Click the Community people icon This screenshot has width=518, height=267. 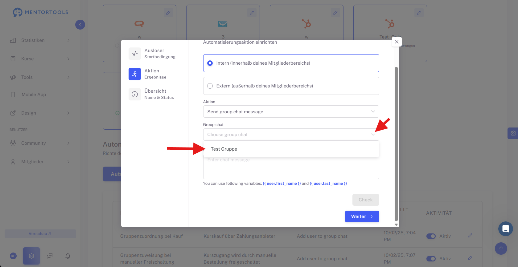13,143
